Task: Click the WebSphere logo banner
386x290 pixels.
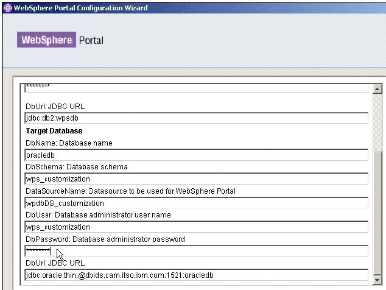Action: pyautogui.click(x=46, y=40)
